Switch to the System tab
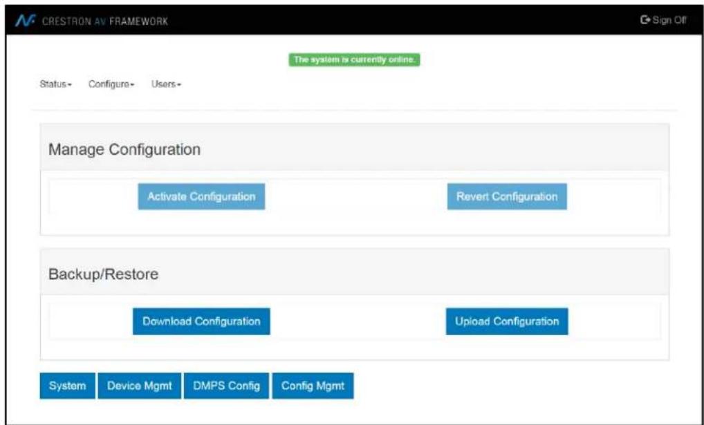The image size is (704, 425). coord(67,386)
